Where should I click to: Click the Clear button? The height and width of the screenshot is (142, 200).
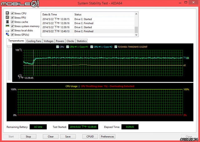51,136
